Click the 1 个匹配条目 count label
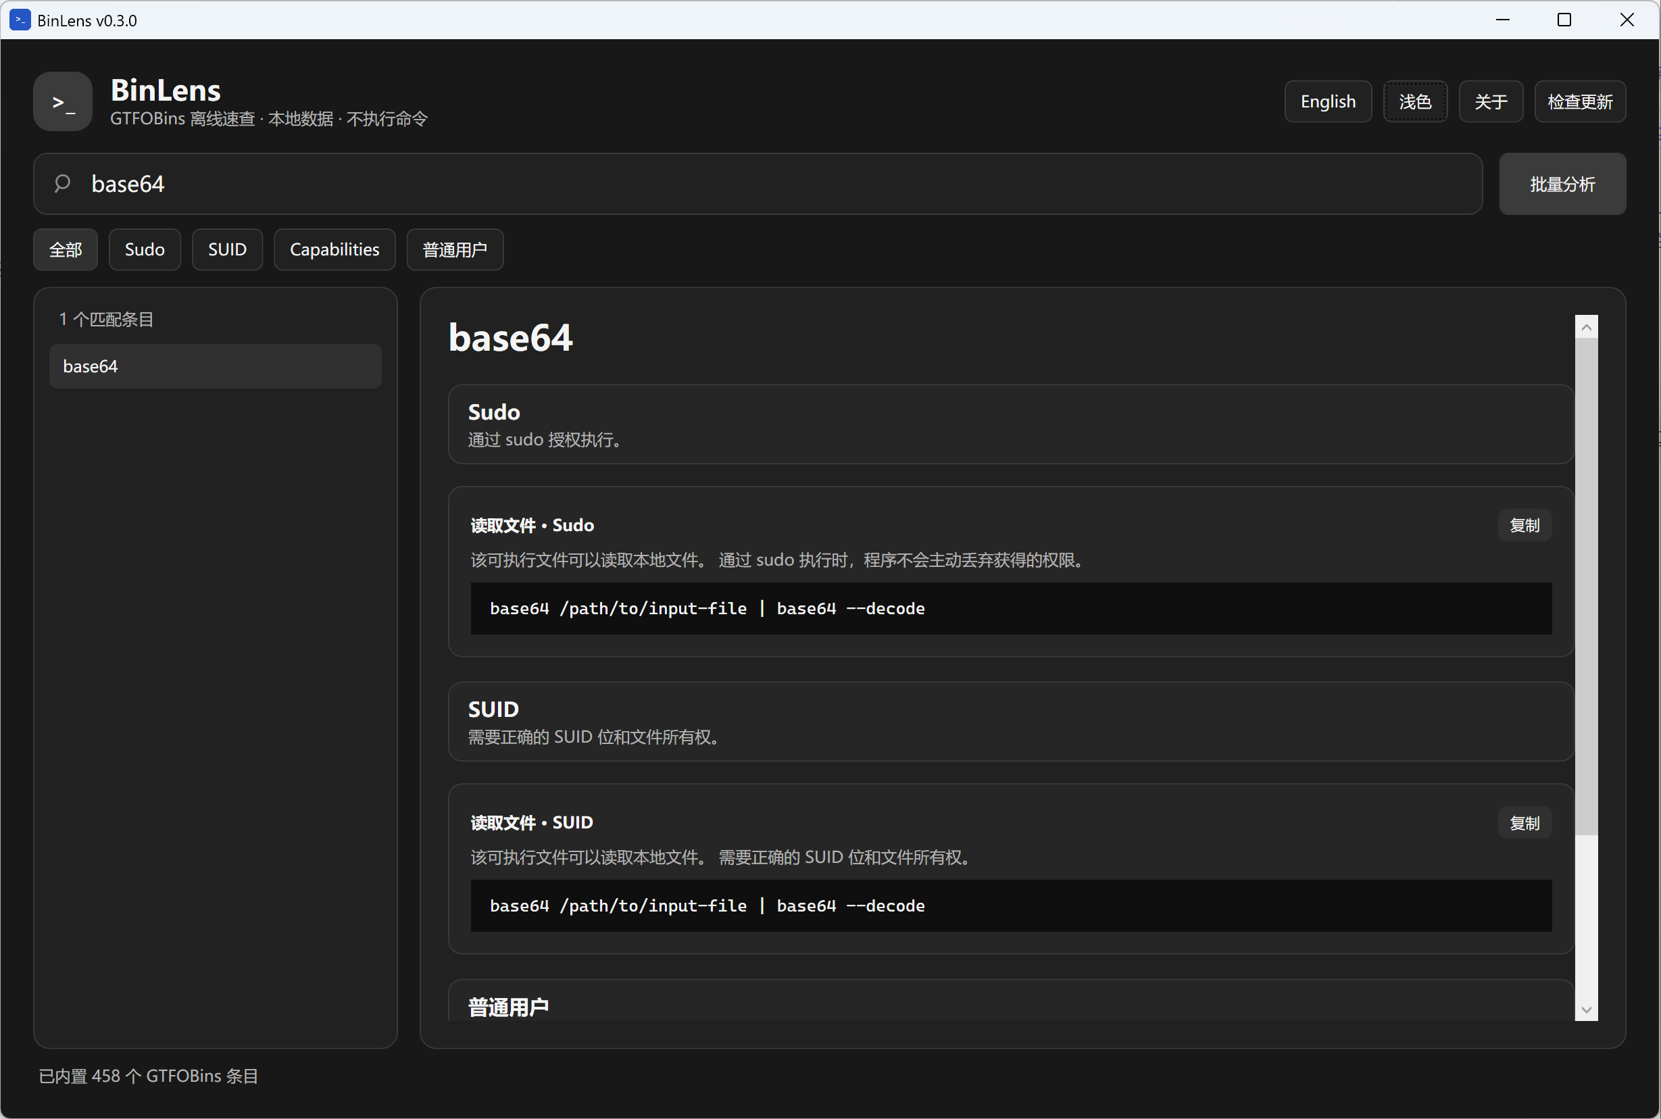 [x=106, y=319]
